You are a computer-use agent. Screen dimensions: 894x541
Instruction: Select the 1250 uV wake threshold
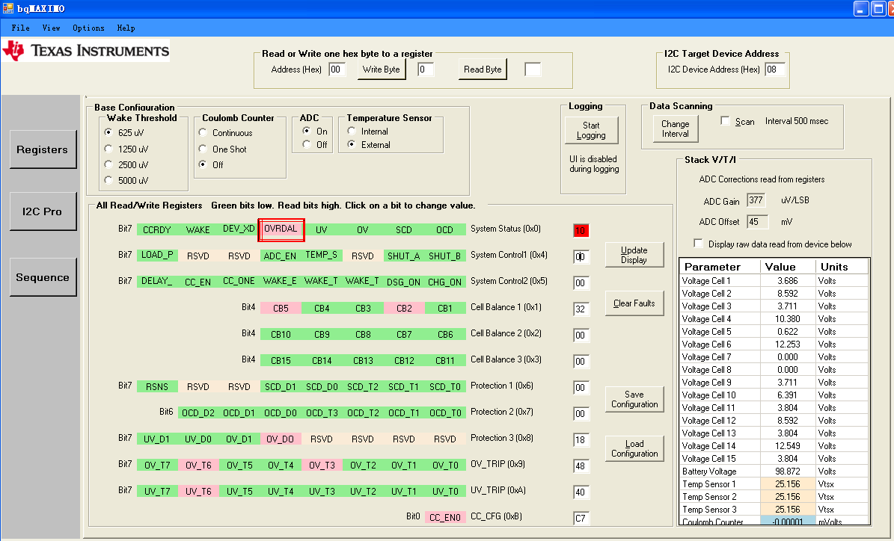[x=109, y=149]
